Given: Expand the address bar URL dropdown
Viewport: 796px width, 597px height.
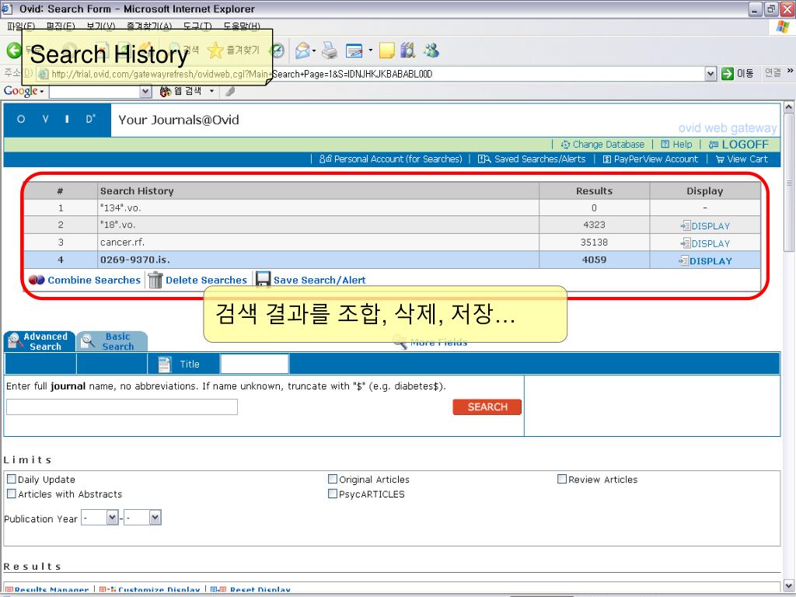Looking at the screenshot, I should pos(710,74).
